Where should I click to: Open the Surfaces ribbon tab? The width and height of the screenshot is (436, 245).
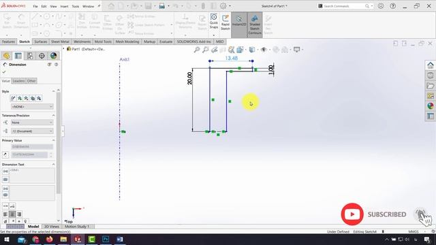point(41,42)
